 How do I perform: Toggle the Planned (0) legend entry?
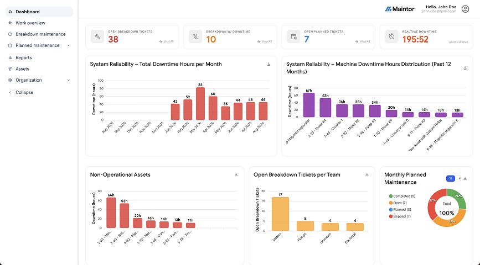(400, 209)
